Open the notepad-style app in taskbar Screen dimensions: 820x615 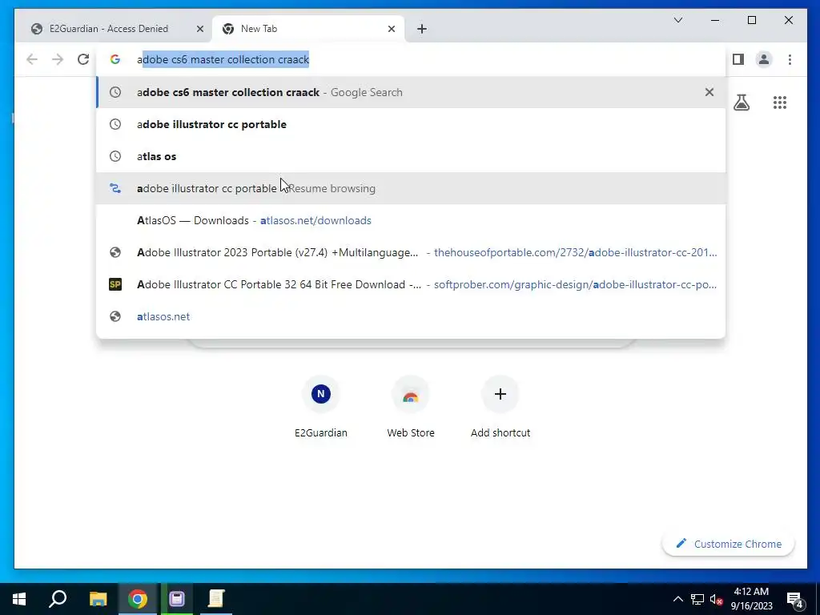216,599
